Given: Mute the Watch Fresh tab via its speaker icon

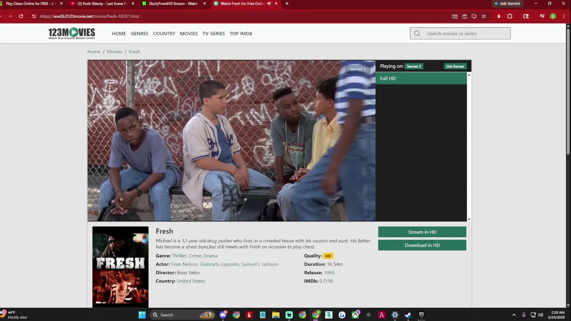Looking at the screenshot, I should pos(269,4).
